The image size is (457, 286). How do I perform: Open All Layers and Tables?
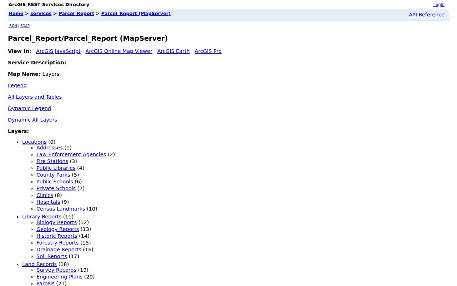pos(35,97)
